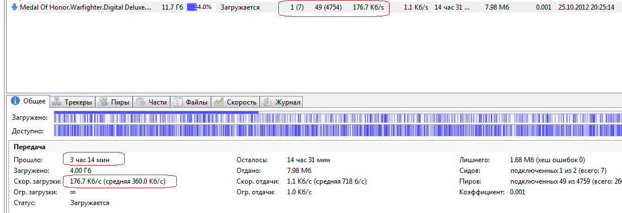Click the 1.0 Кб/с upload limit value
Image resolution: width=622 pixels, height=213 pixels.
click(299, 192)
